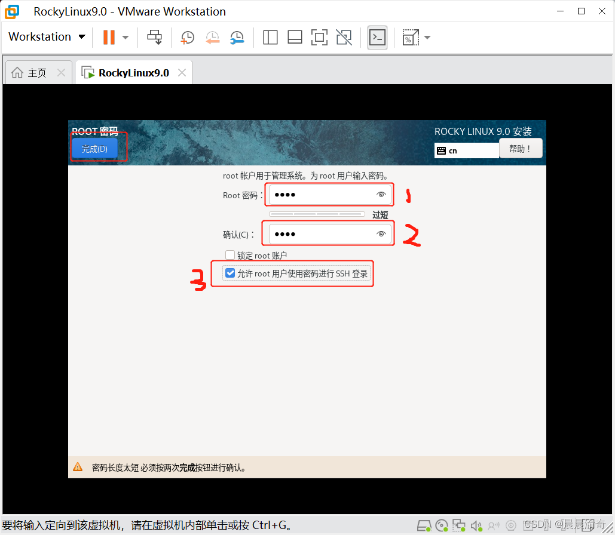The width and height of the screenshot is (615, 535).
Task: Switch to Unity mode
Action: click(x=344, y=38)
